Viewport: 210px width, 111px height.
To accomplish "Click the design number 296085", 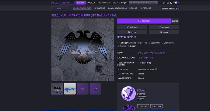I will (141, 74).
